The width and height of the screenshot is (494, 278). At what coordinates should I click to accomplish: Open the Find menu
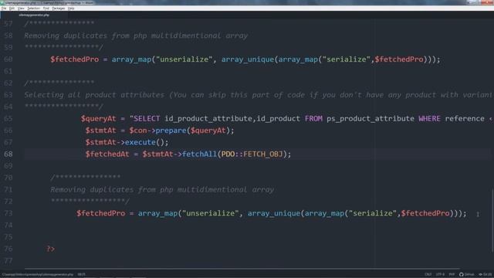[x=46, y=8]
